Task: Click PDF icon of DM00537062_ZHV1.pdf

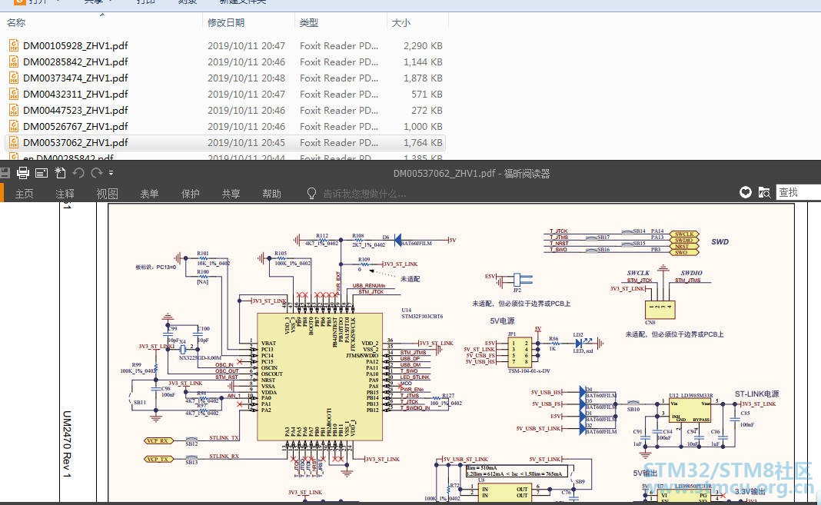Action: click(14, 142)
